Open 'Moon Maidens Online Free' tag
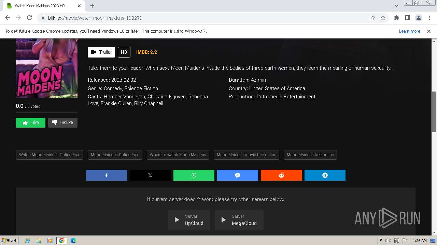437x245 pixels. [x=115, y=155]
